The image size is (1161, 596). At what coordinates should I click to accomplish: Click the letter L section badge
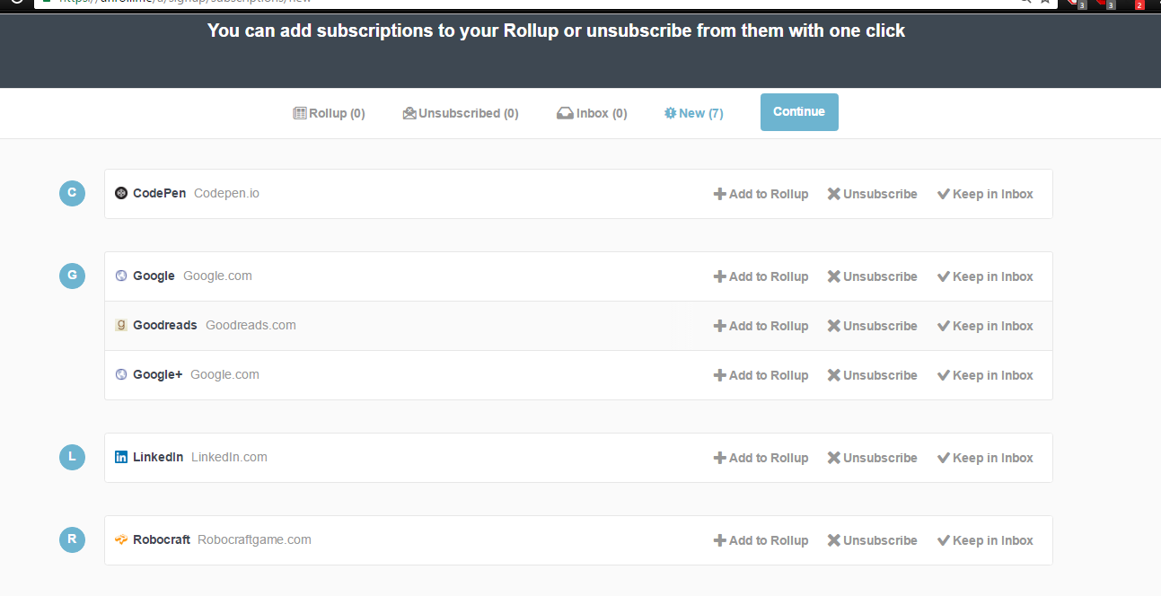(x=72, y=457)
